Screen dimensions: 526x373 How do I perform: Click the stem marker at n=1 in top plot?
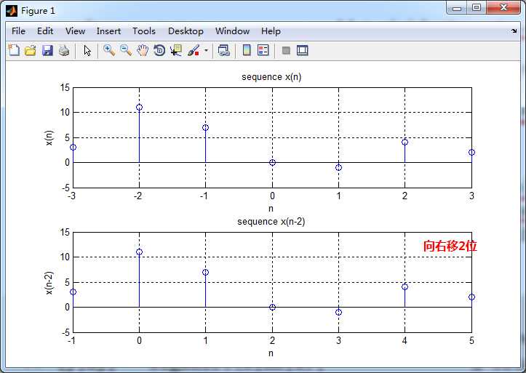(x=338, y=167)
